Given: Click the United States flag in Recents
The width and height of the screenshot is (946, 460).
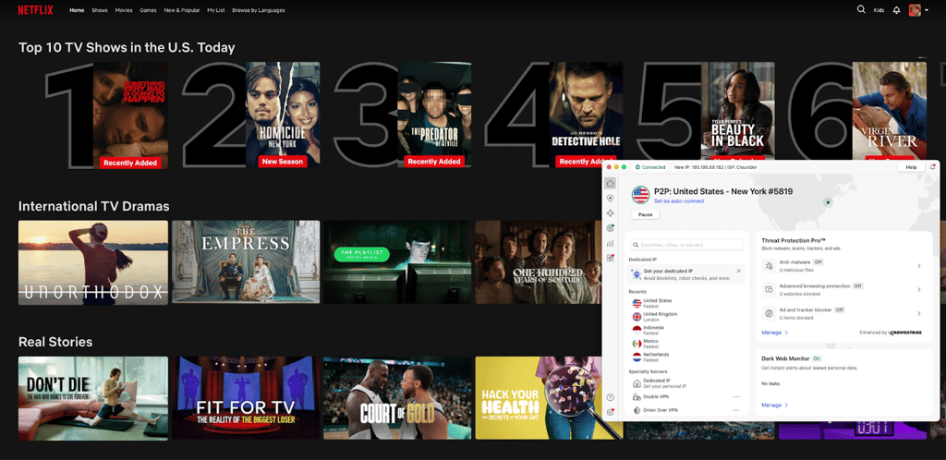Looking at the screenshot, I should click(x=637, y=303).
